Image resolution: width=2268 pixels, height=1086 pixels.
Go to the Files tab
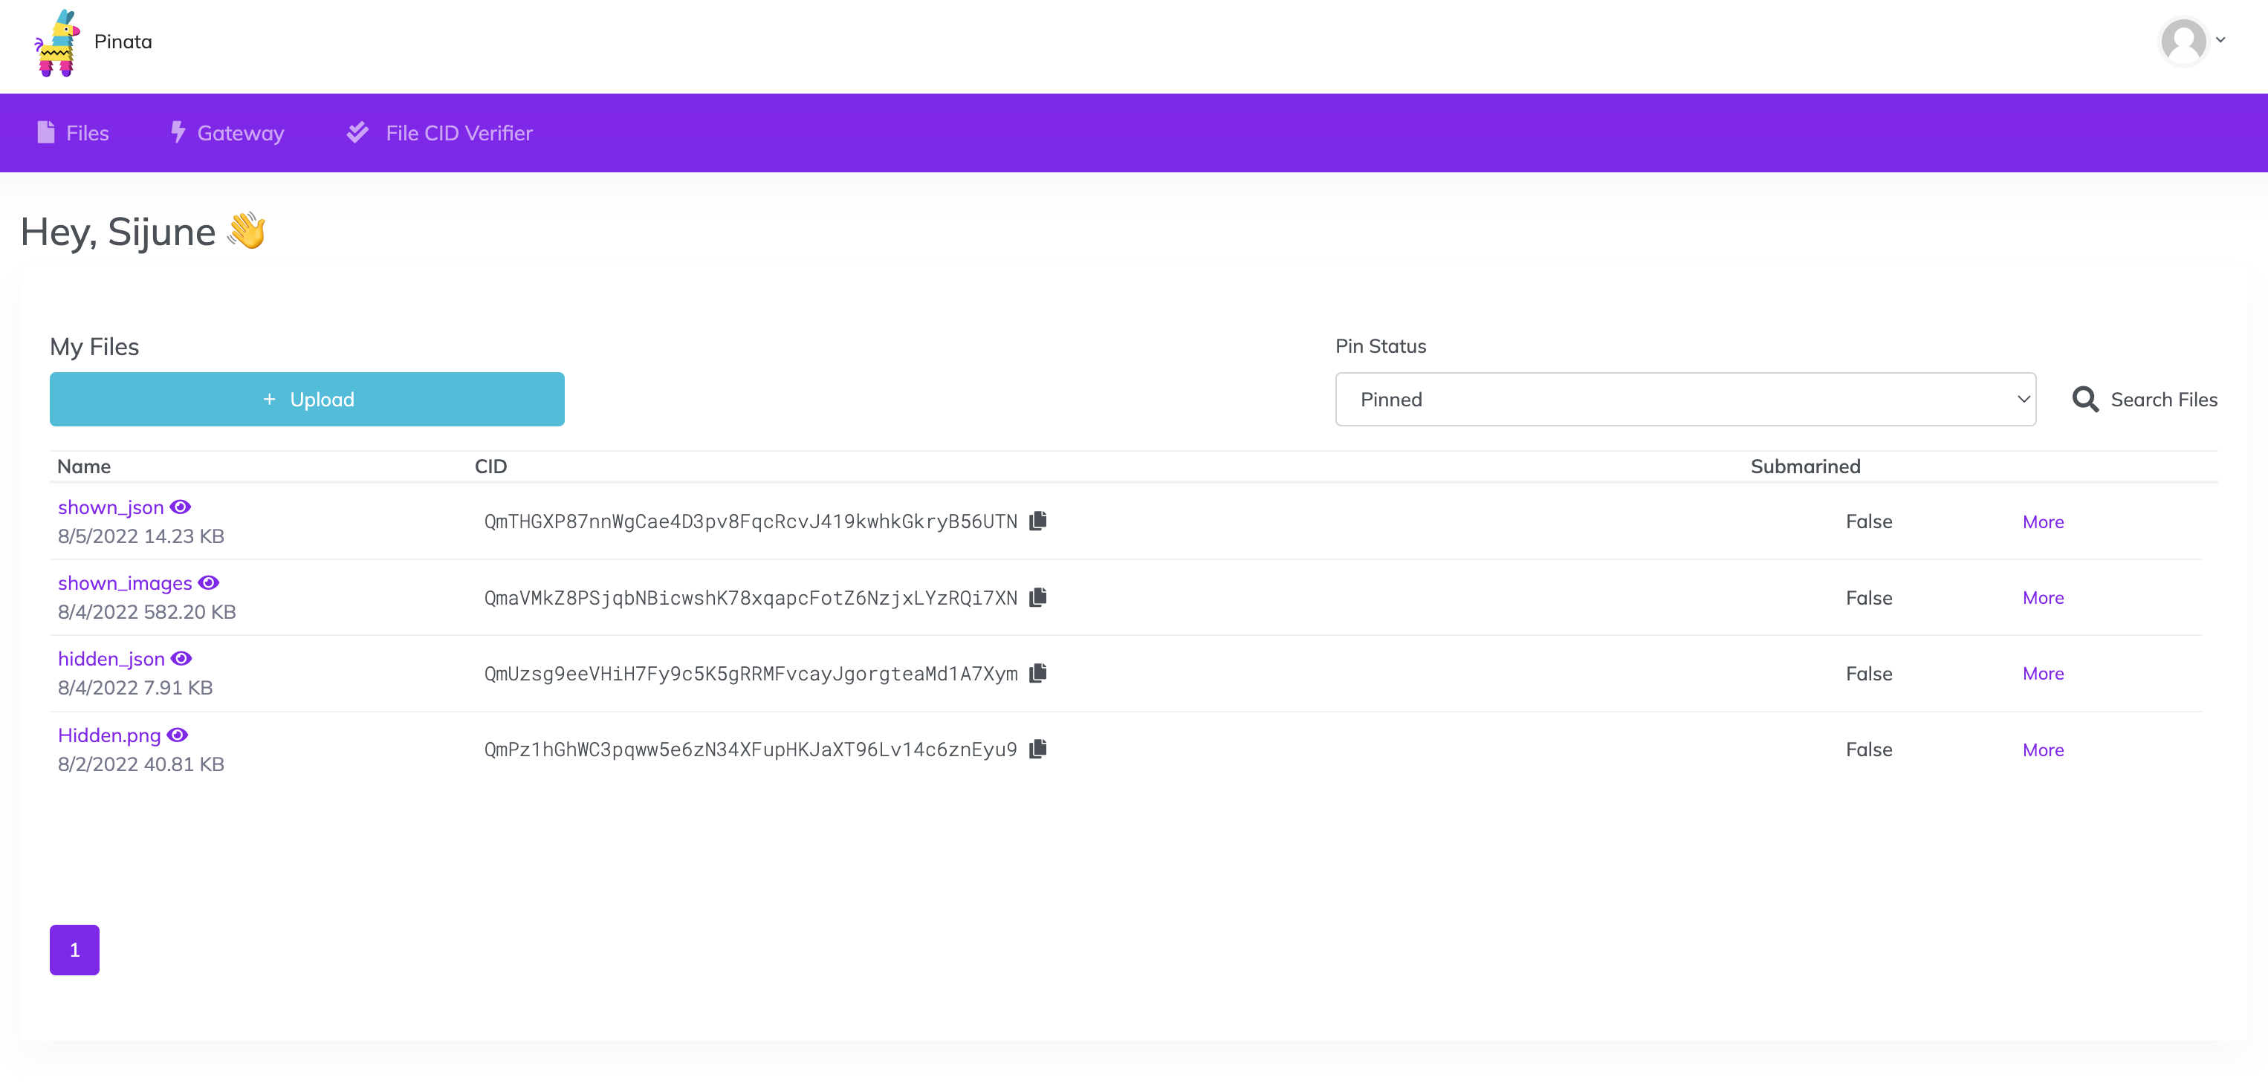[x=74, y=133]
